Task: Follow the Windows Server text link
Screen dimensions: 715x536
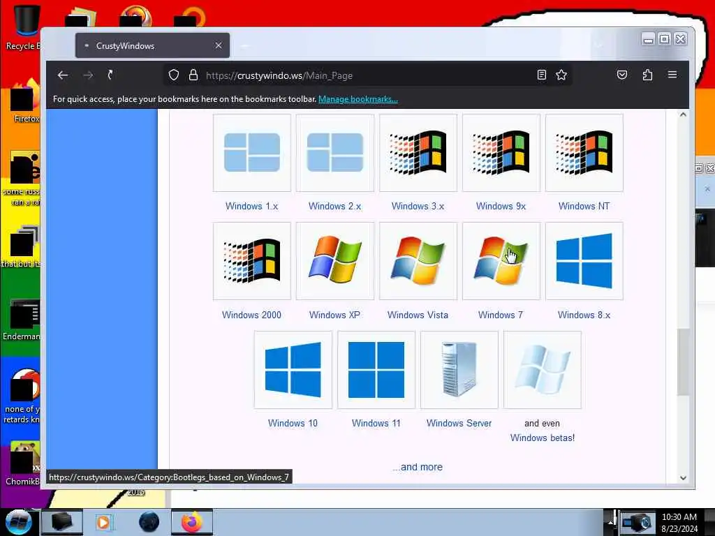Action: [459, 423]
